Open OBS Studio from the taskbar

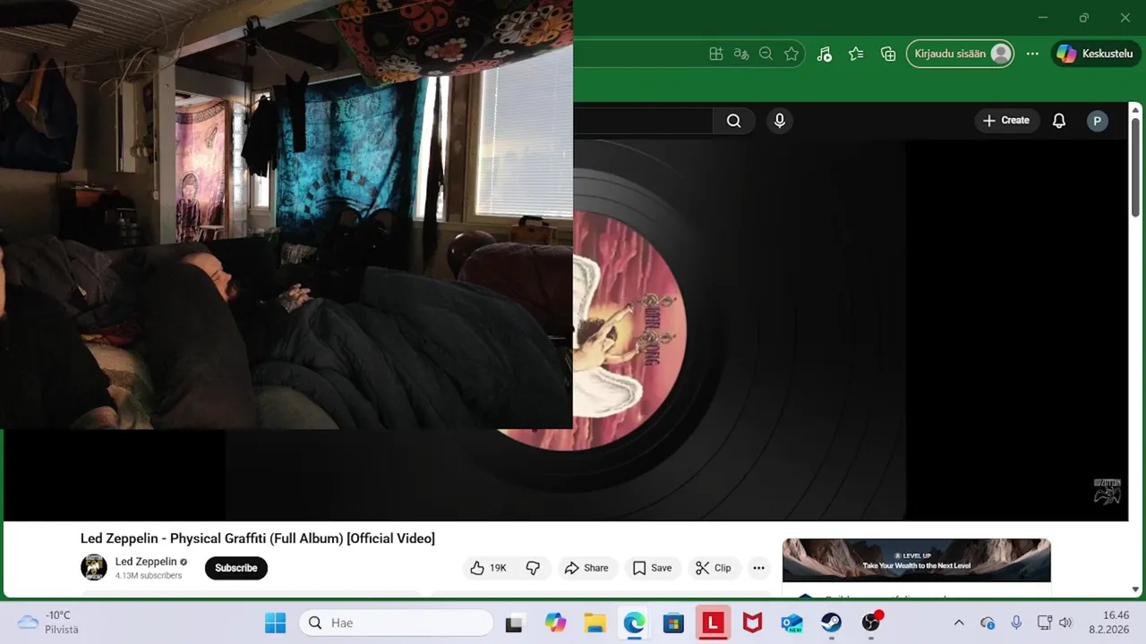[871, 623]
